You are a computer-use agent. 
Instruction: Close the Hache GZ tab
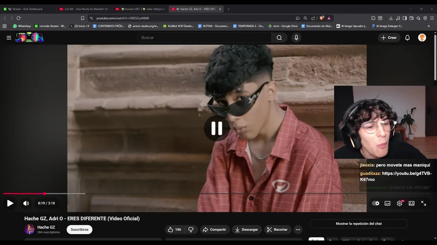220,9
